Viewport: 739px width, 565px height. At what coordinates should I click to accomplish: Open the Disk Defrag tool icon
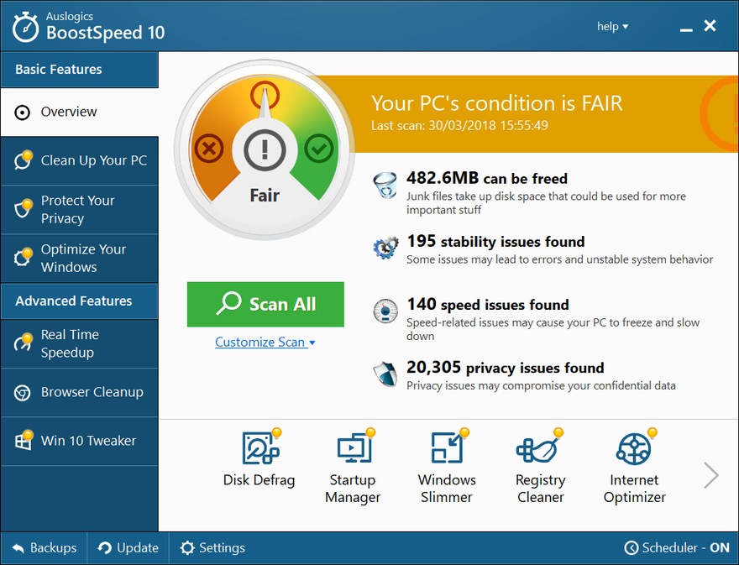coord(260,447)
